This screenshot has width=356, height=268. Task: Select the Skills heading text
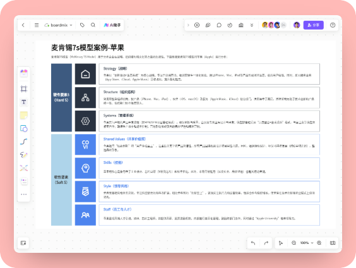113,162
